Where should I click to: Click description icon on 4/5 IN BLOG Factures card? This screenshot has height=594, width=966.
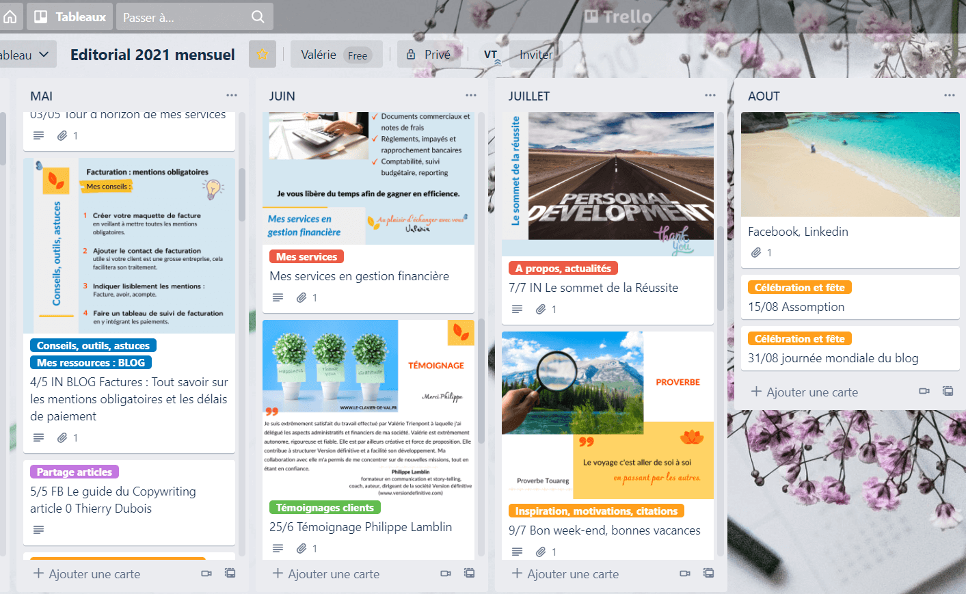39,437
